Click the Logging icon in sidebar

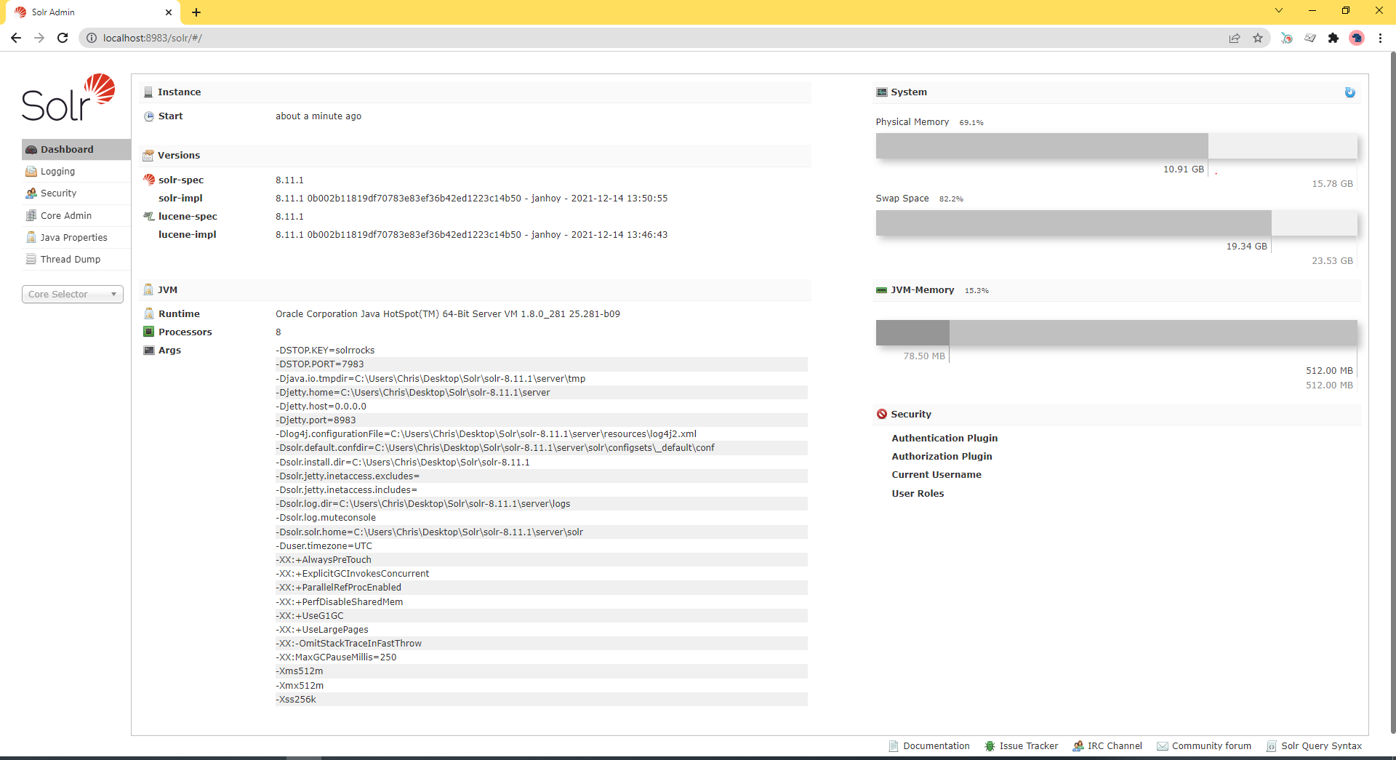pos(31,172)
